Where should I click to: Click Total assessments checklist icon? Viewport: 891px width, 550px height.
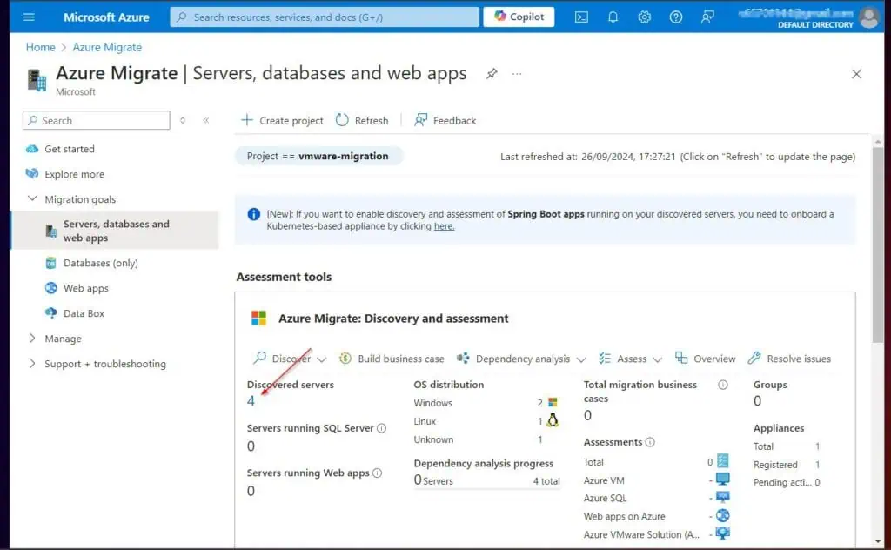[x=723, y=460]
